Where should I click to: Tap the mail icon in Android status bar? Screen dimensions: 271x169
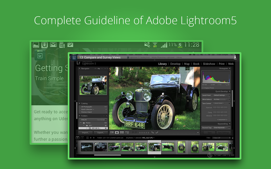53,45
